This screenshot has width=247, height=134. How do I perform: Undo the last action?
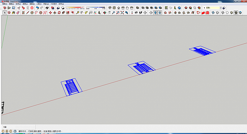(x=37, y=8)
